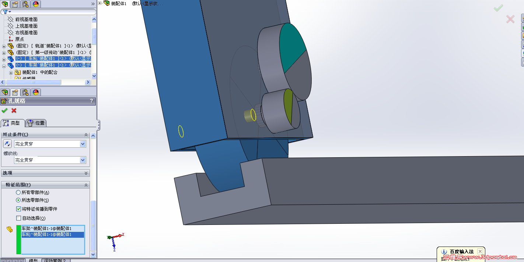Enable 自动选择(O) checkbox
524x262 pixels.
[19, 218]
